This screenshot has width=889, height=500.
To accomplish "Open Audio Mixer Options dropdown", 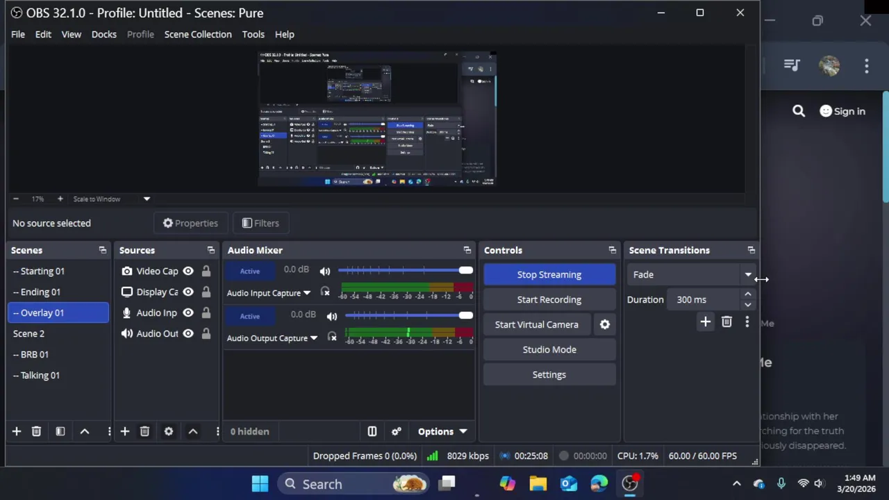I will [x=442, y=431].
